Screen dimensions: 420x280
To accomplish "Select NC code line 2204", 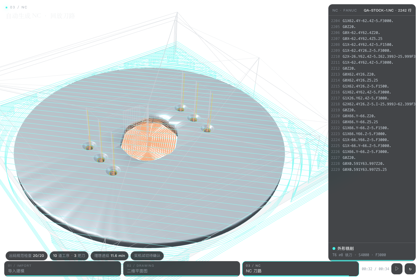I will click(x=372, y=21).
